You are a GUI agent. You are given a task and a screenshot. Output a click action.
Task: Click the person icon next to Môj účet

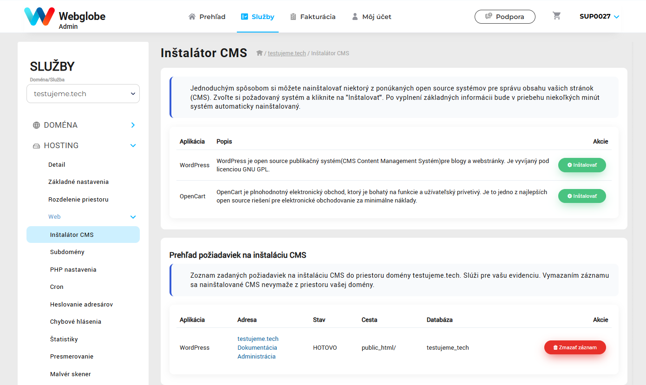355,17
